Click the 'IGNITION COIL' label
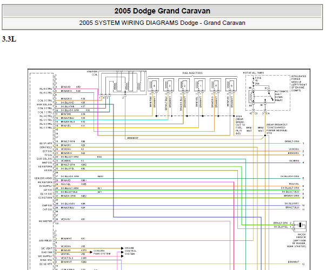The width and height of the screenshot is (326, 270). (92, 73)
